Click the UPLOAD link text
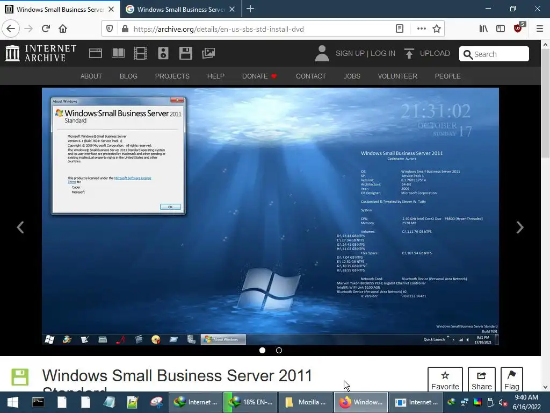The image size is (550, 413). 435,53
